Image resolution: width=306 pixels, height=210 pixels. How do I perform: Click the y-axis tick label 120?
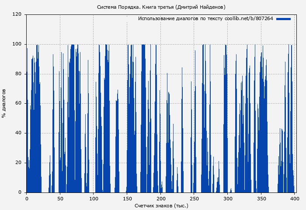17,14
